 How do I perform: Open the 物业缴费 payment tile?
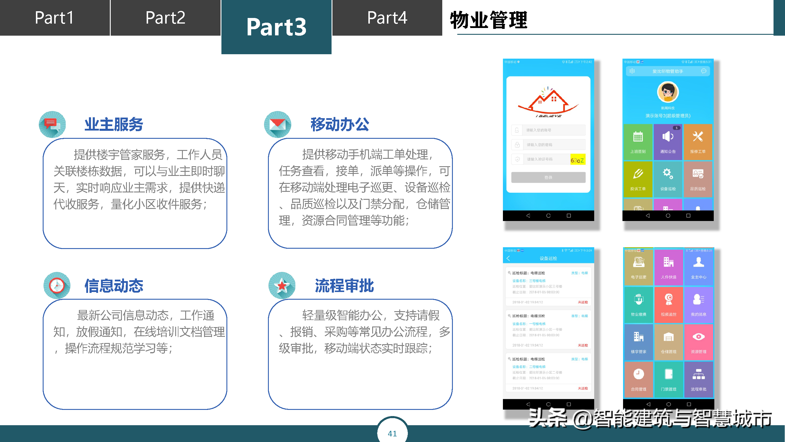point(638,305)
